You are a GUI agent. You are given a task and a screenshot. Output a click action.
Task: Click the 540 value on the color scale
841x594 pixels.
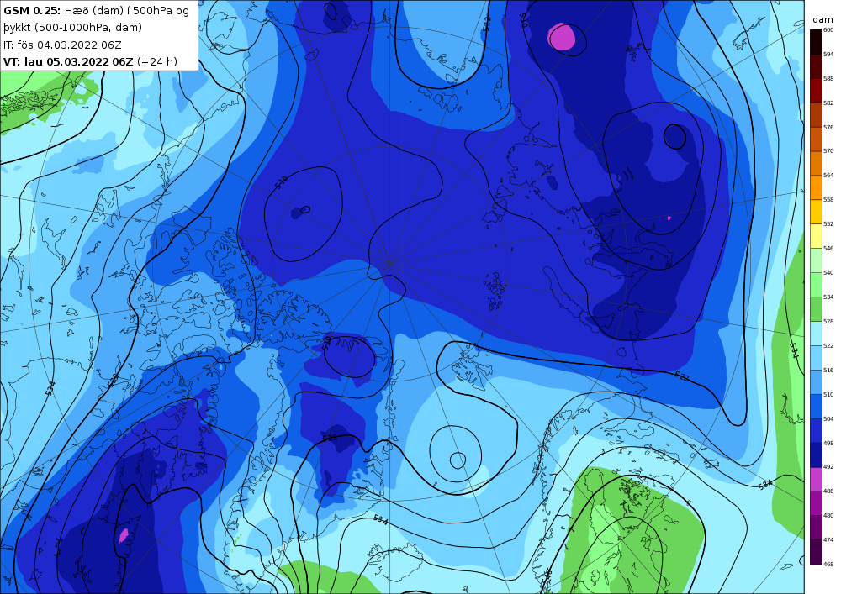point(828,272)
